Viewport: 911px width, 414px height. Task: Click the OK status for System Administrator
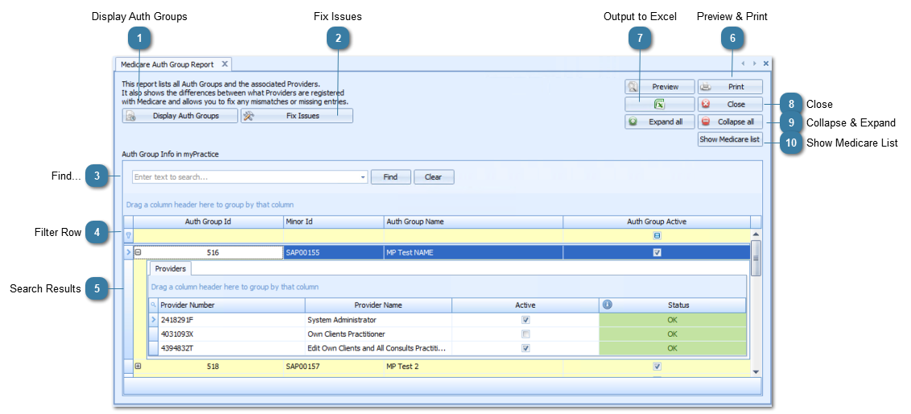[672, 320]
